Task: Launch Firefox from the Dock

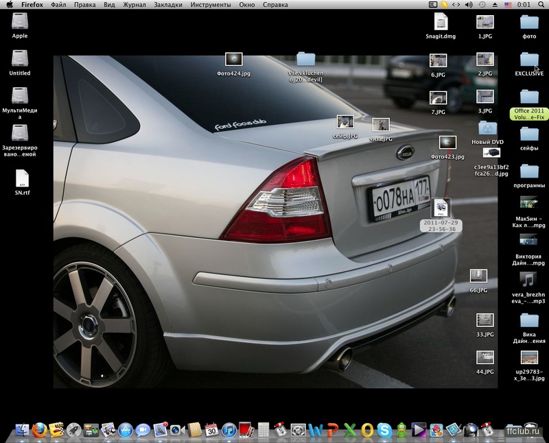Action: coord(40,430)
